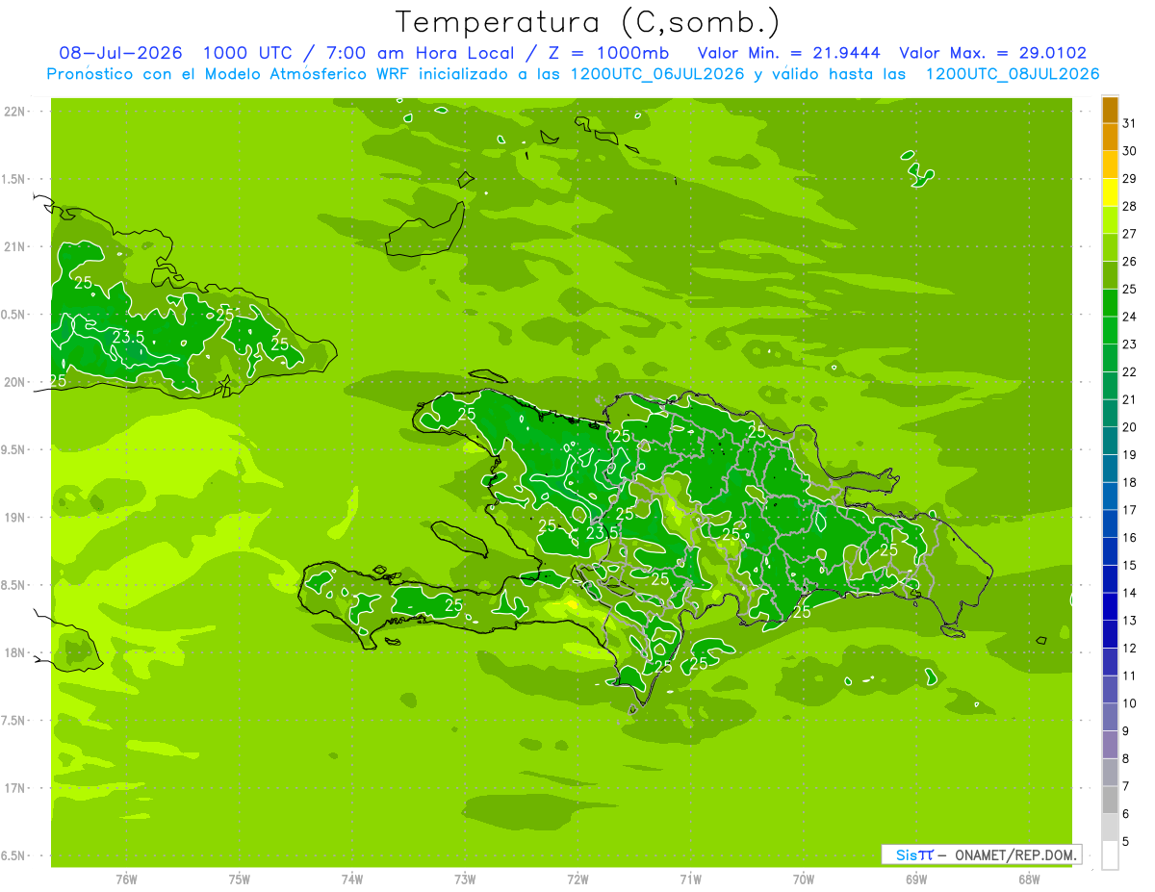
Task: Click the date '08-Jul-2026' in header
Action: [121, 53]
